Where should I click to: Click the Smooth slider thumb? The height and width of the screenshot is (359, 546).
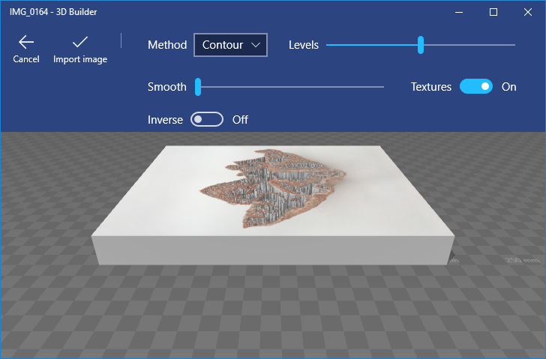pyautogui.click(x=198, y=87)
